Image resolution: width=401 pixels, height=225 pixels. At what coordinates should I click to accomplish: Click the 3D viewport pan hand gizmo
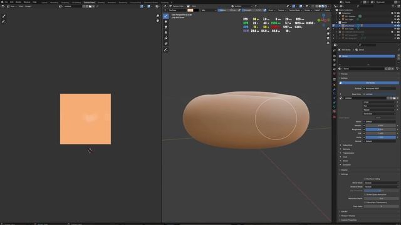click(328, 33)
